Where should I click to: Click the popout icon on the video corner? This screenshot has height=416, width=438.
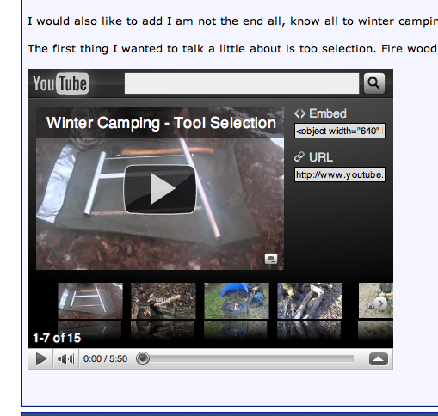point(271,259)
